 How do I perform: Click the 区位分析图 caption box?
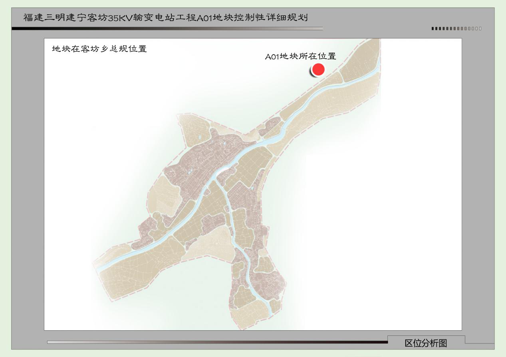tap(426, 343)
